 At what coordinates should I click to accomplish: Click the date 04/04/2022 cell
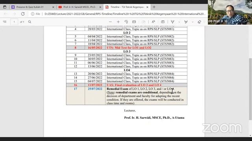coord(95,36)
